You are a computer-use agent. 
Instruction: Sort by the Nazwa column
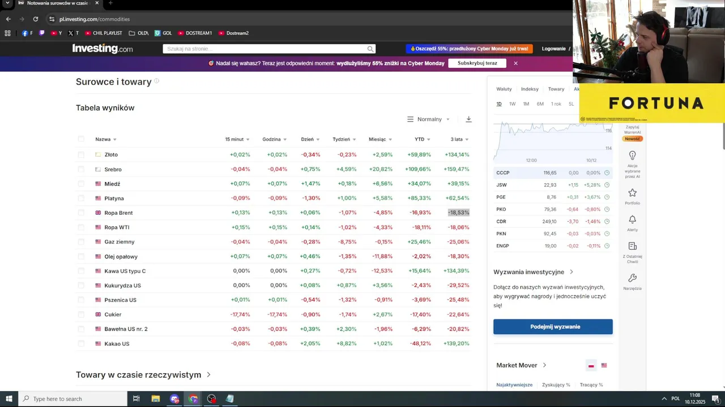(106, 139)
